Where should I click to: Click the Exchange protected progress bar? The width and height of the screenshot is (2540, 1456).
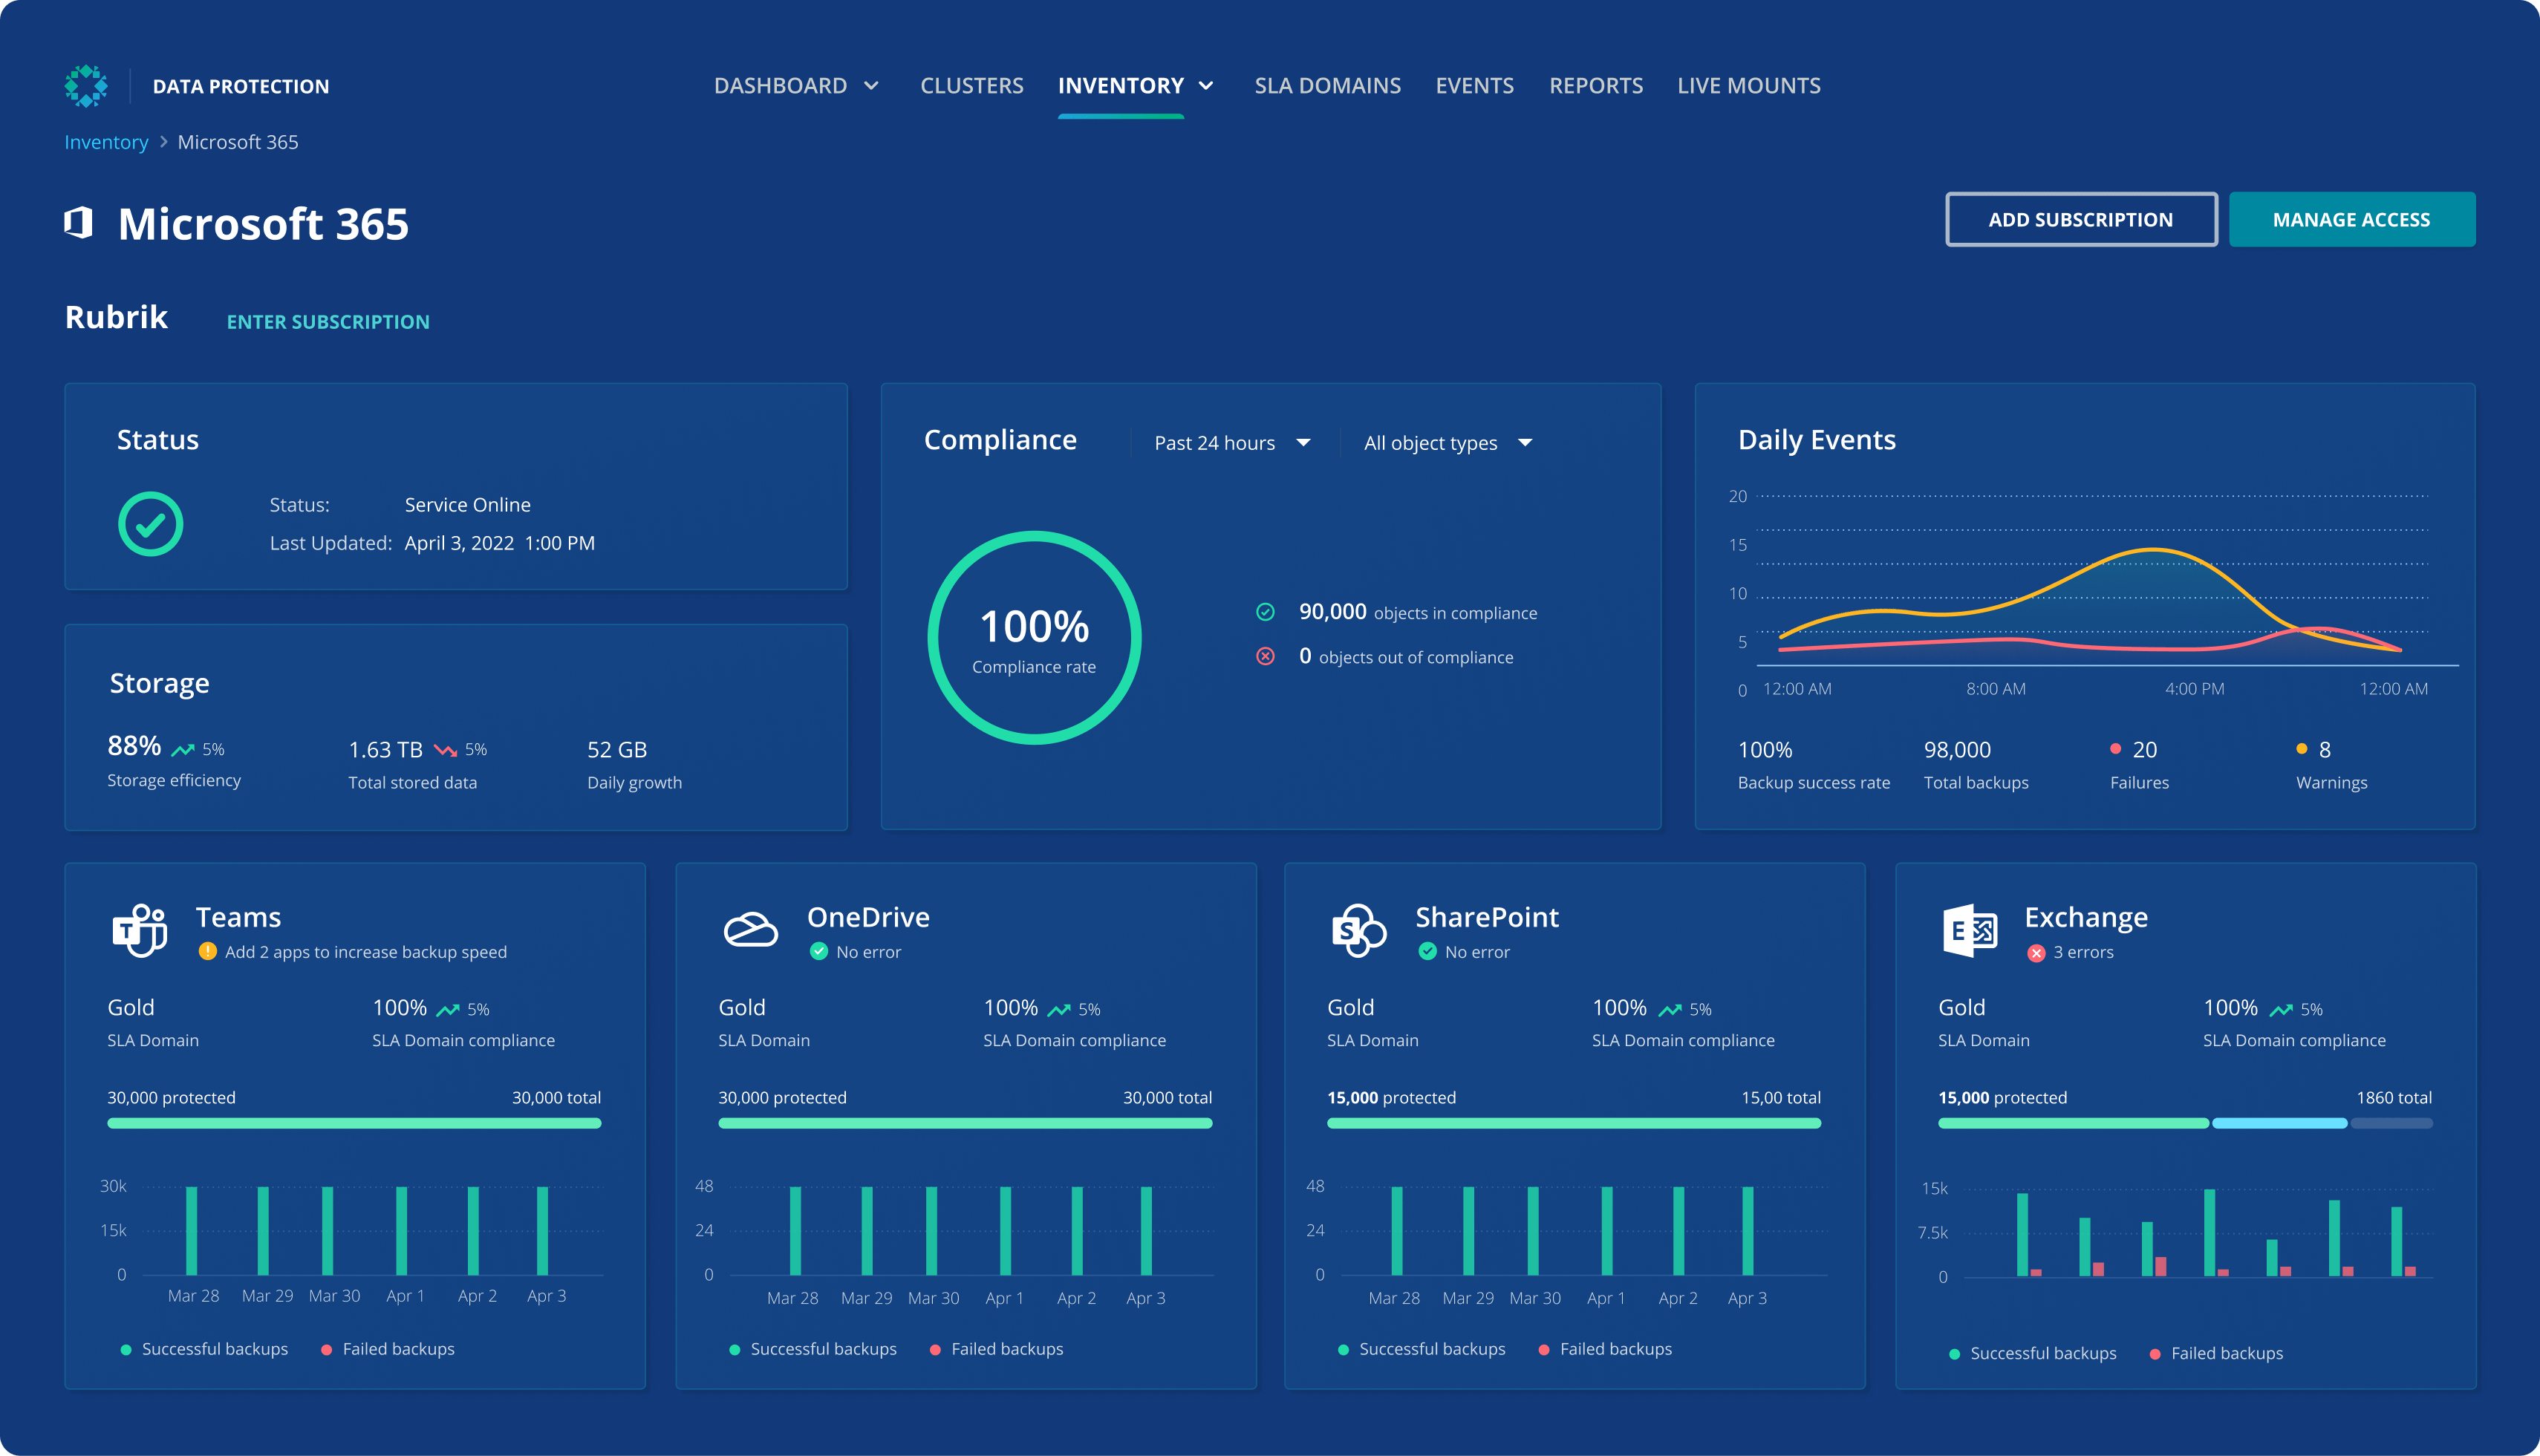coord(2185,1123)
